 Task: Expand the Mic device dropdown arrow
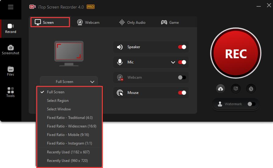[x=173, y=62]
